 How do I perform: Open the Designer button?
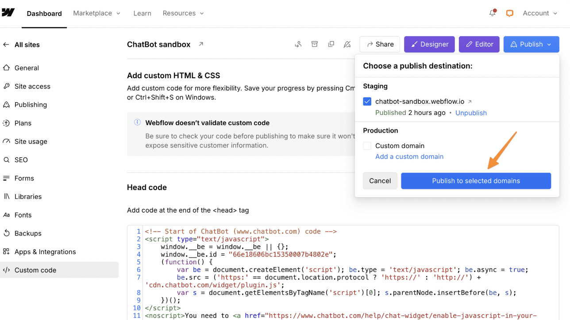[x=429, y=44]
